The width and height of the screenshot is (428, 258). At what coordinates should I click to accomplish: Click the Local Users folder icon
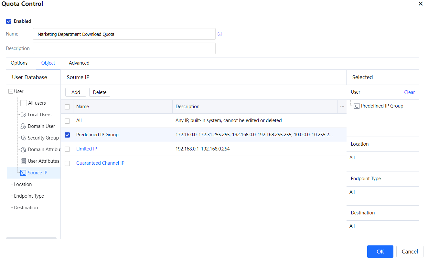pyautogui.click(x=23, y=115)
